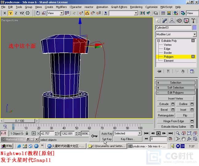The height and width of the screenshot is (166, 199).
Task: Select Border sub-object level
Action: (x=168, y=53)
